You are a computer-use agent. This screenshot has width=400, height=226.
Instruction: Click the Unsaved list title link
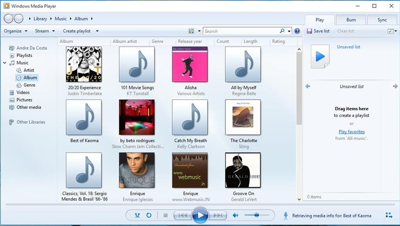tap(349, 47)
